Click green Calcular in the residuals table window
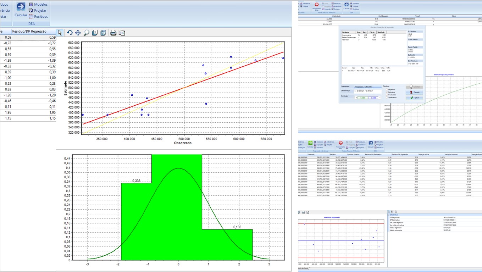 point(310,145)
